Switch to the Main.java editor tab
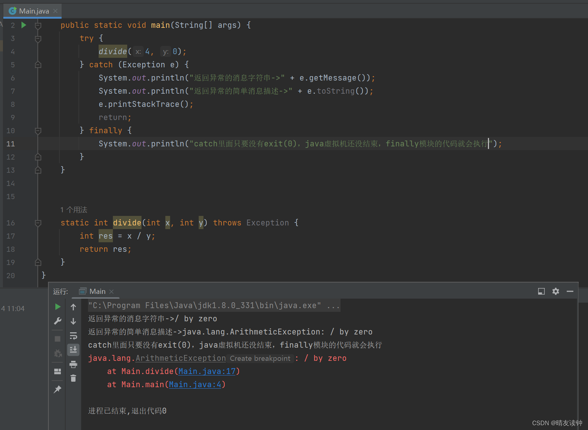 [x=32, y=11]
